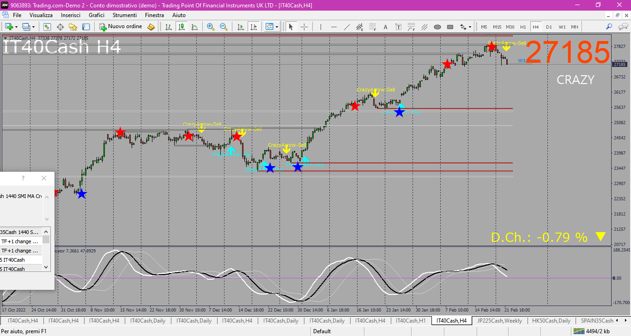Switch to the SPAIN35Cash chart tab

coord(597,320)
